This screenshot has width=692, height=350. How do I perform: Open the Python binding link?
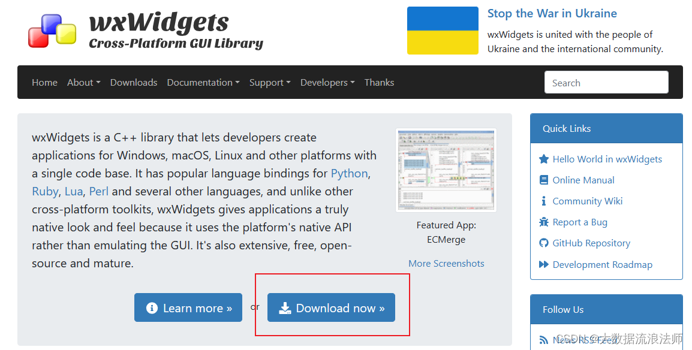(x=349, y=174)
